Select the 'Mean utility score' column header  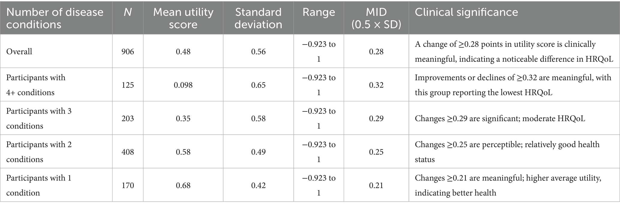click(x=183, y=18)
